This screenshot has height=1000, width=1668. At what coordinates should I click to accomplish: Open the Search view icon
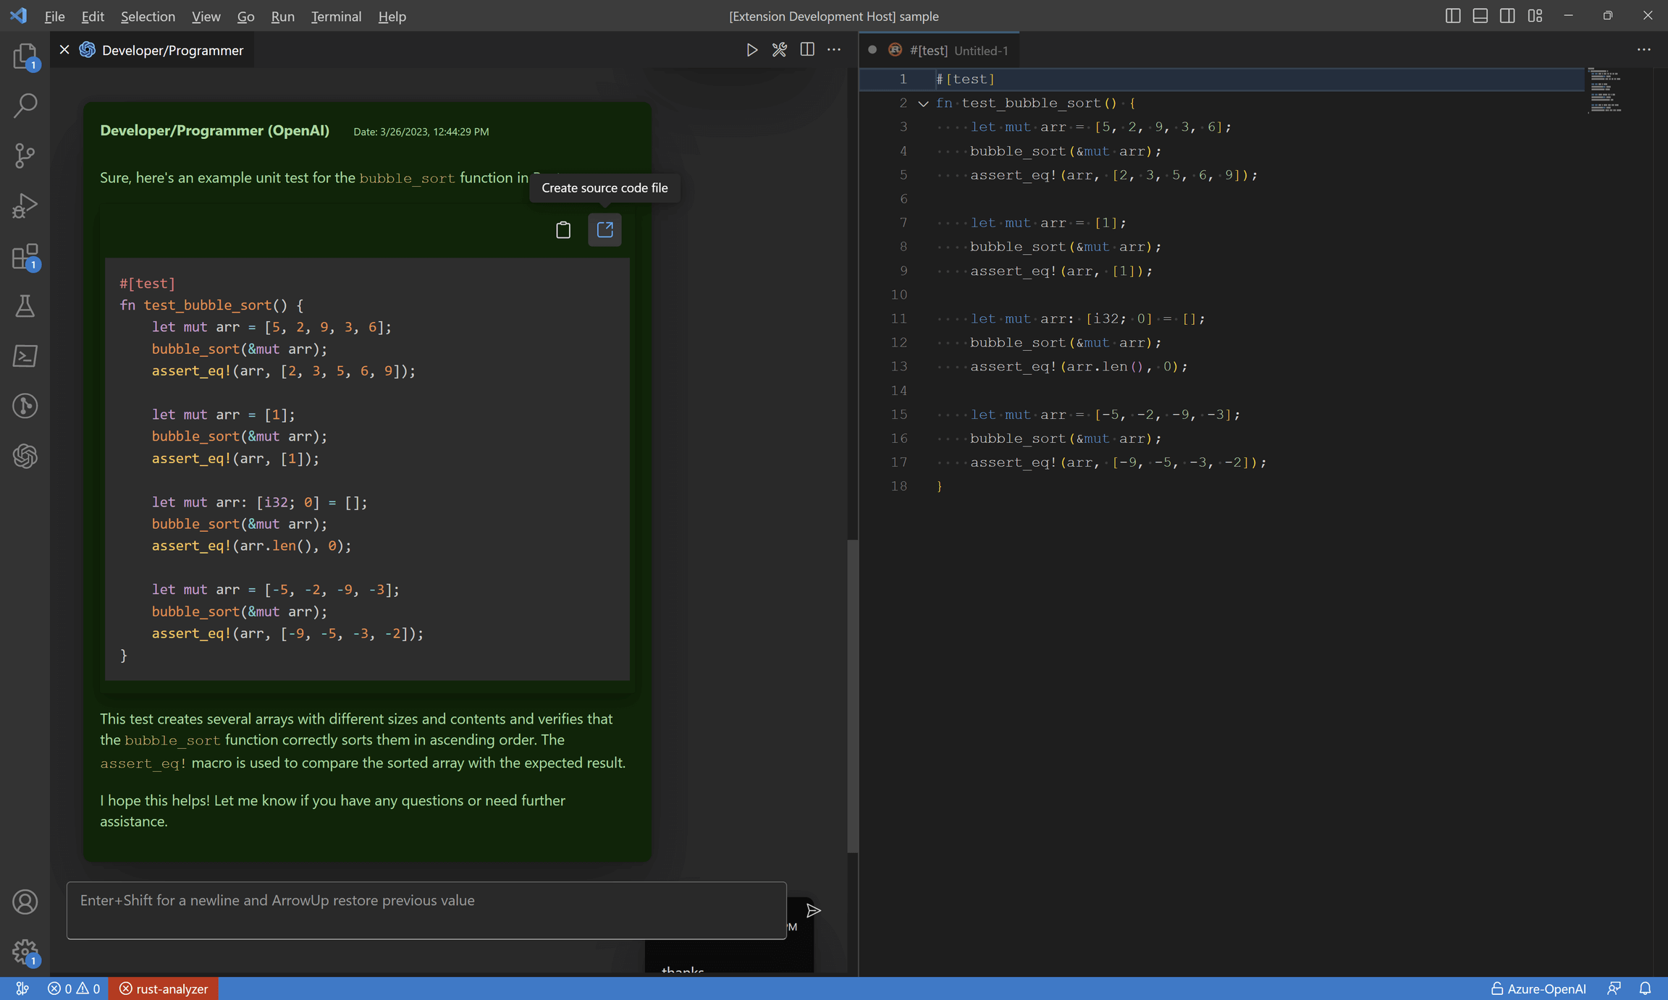pos(25,106)
